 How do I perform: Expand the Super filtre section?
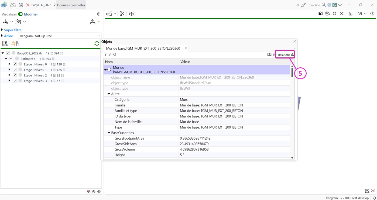pyautogui.click(x=2, y=30)
